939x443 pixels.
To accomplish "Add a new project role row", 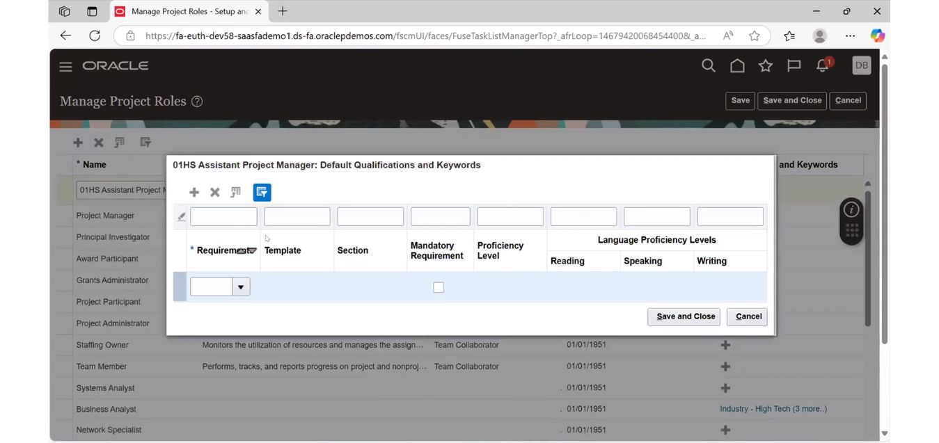I will [77, 142].
